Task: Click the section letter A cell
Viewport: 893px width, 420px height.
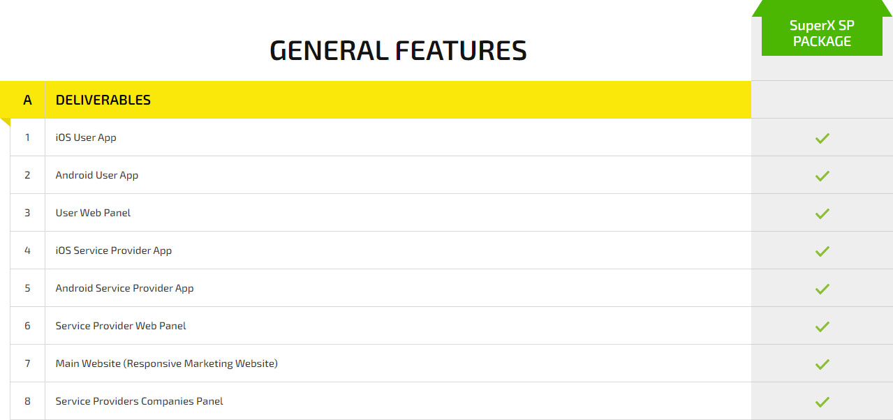Action: 27,100
